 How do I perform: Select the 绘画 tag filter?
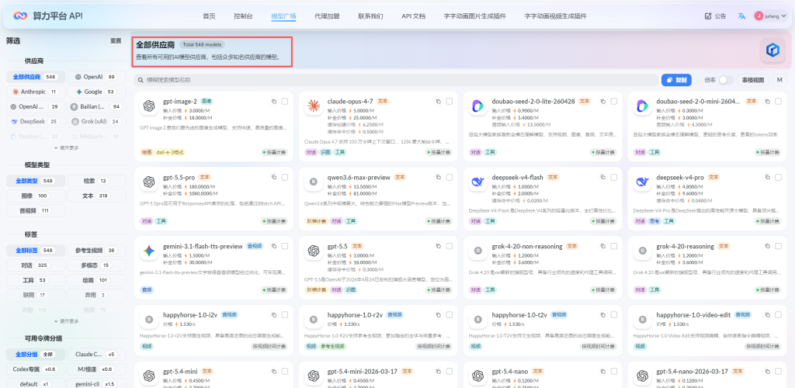[96, 280]
